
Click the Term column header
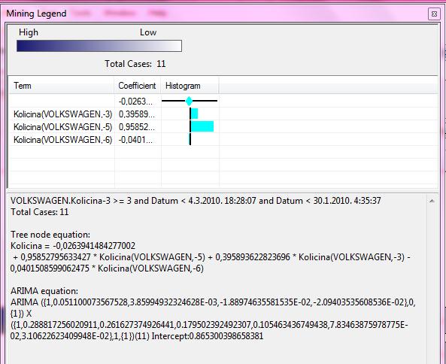coord(62,86)
